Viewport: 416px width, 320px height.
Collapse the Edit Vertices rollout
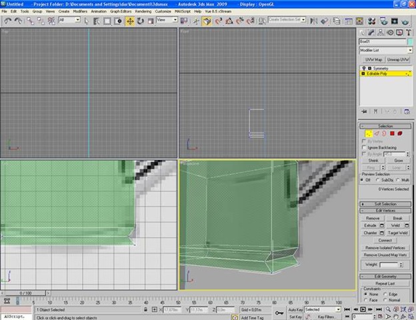click(x=386, y=210)
